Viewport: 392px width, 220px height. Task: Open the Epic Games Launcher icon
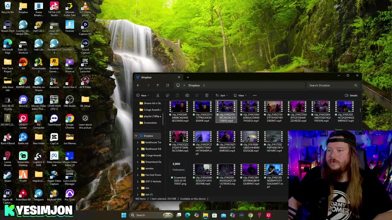[x=85, y=65]
